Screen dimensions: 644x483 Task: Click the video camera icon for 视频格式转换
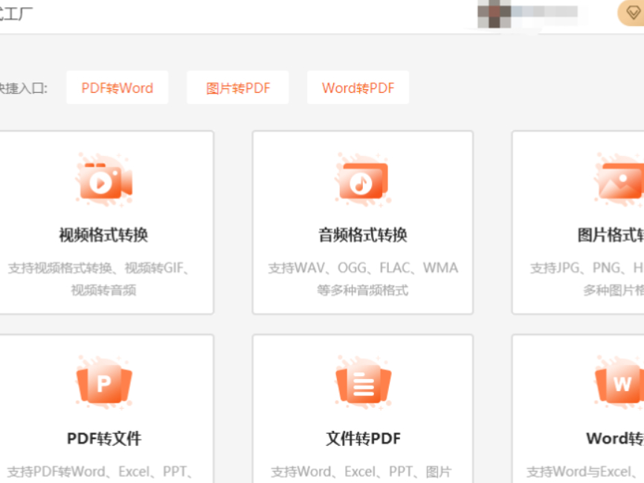[x=104, y=180]
